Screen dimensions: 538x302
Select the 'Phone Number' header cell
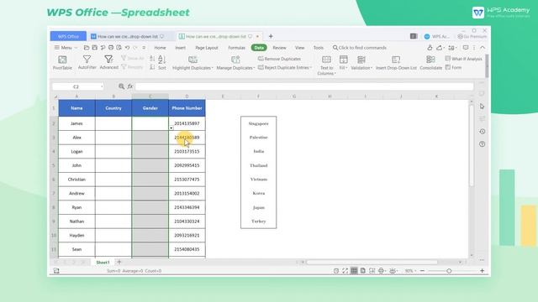click(187, 108)
